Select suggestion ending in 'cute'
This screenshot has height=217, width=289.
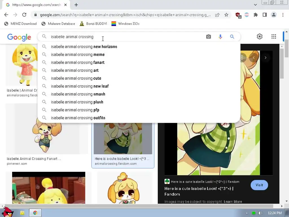tap(139, 78)
